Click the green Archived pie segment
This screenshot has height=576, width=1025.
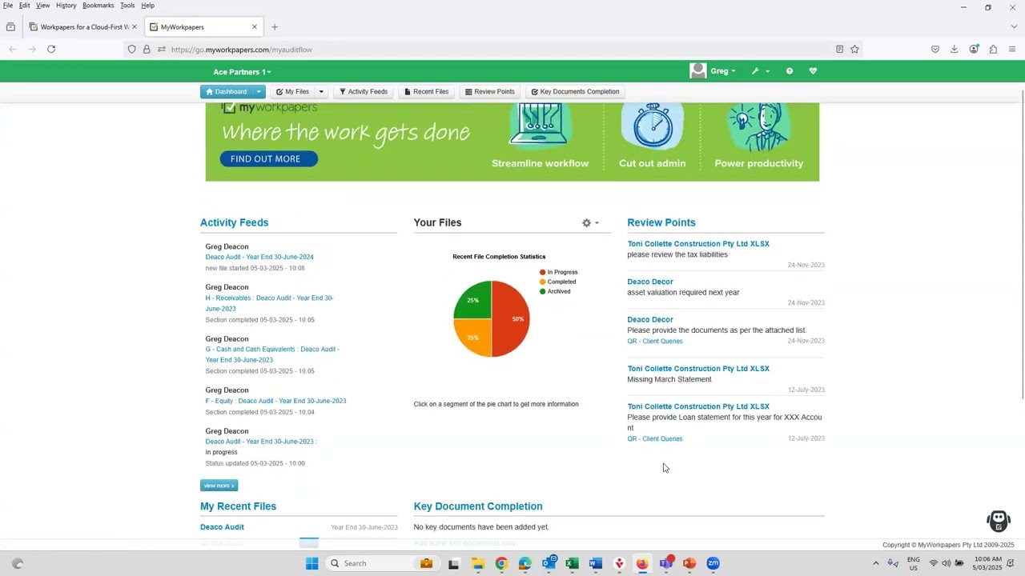[x=473, y=300]
